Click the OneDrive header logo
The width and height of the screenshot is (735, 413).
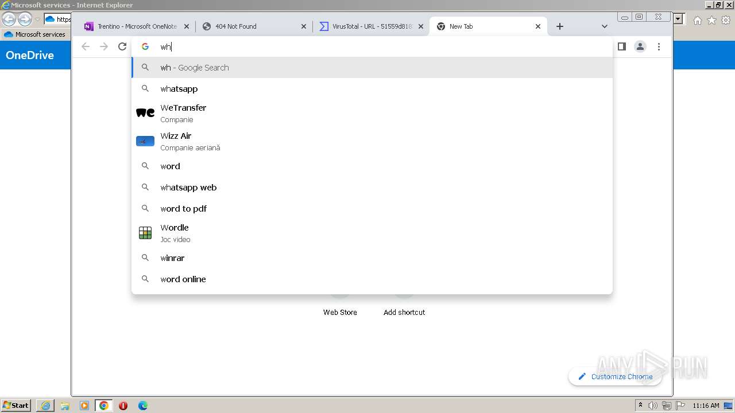pos(30,56)
